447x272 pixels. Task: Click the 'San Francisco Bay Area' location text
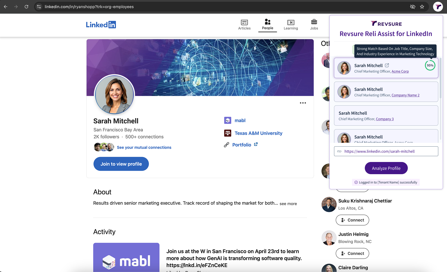[118, 130]
